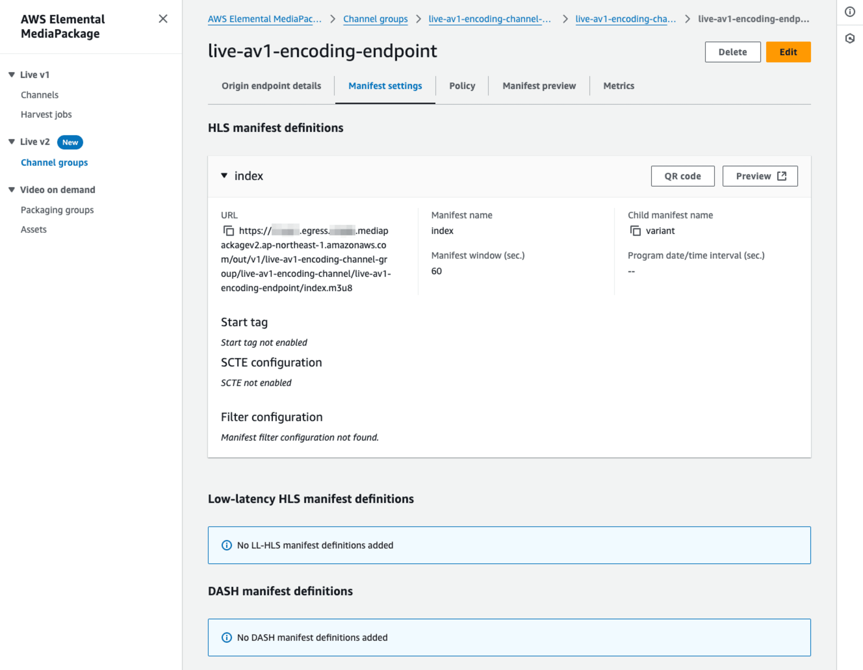The image size is (863, 670).
Task: Copy the HLS manifest URL
Action: (228, 231)
